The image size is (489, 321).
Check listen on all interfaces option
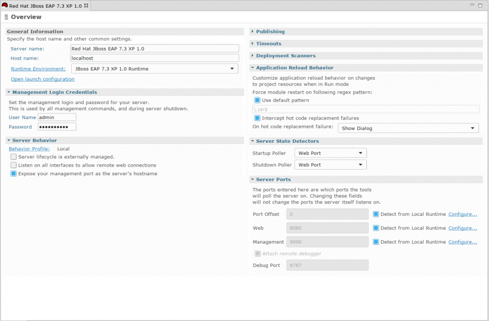(13, 165)
